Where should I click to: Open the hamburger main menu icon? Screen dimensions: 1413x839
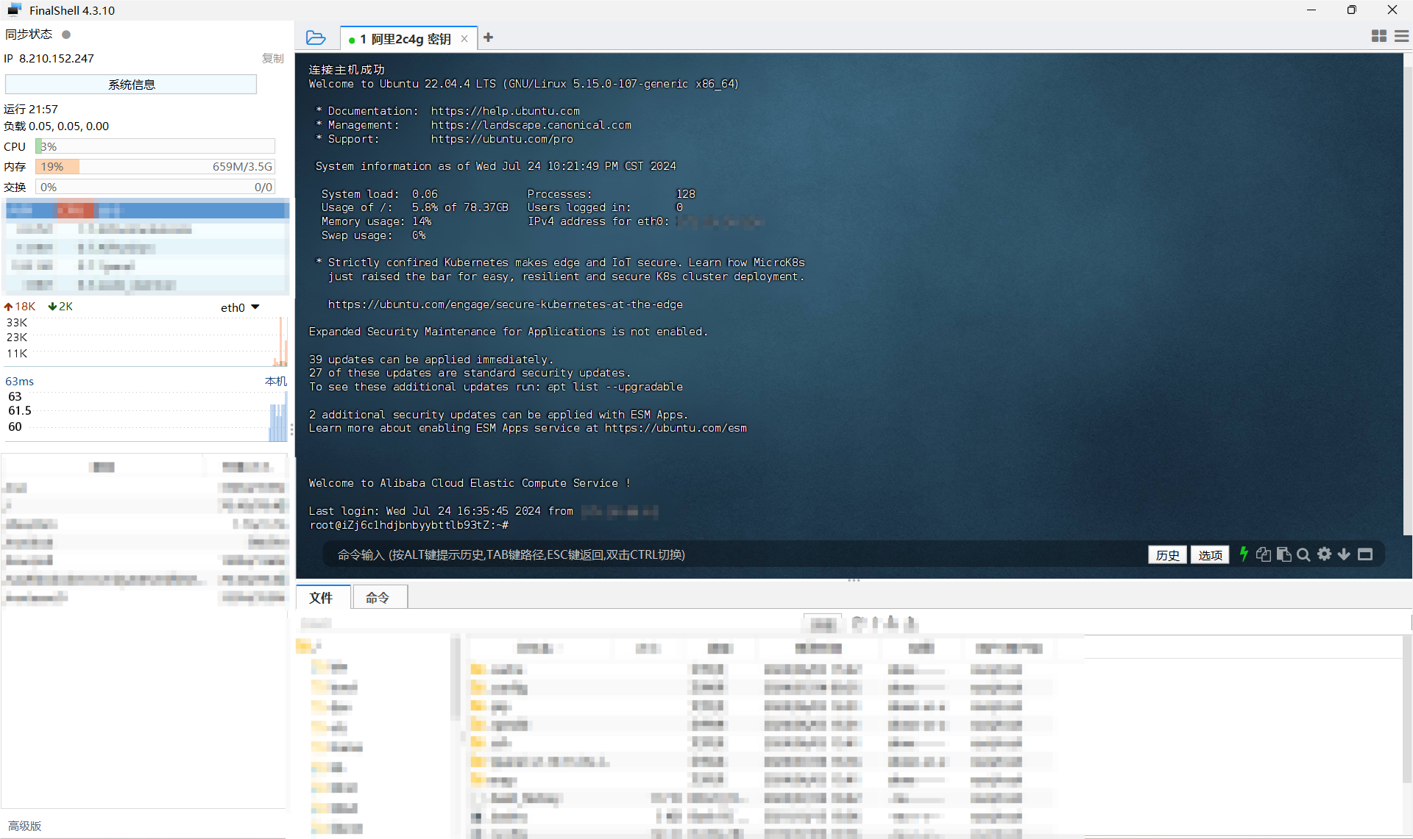1401,36
